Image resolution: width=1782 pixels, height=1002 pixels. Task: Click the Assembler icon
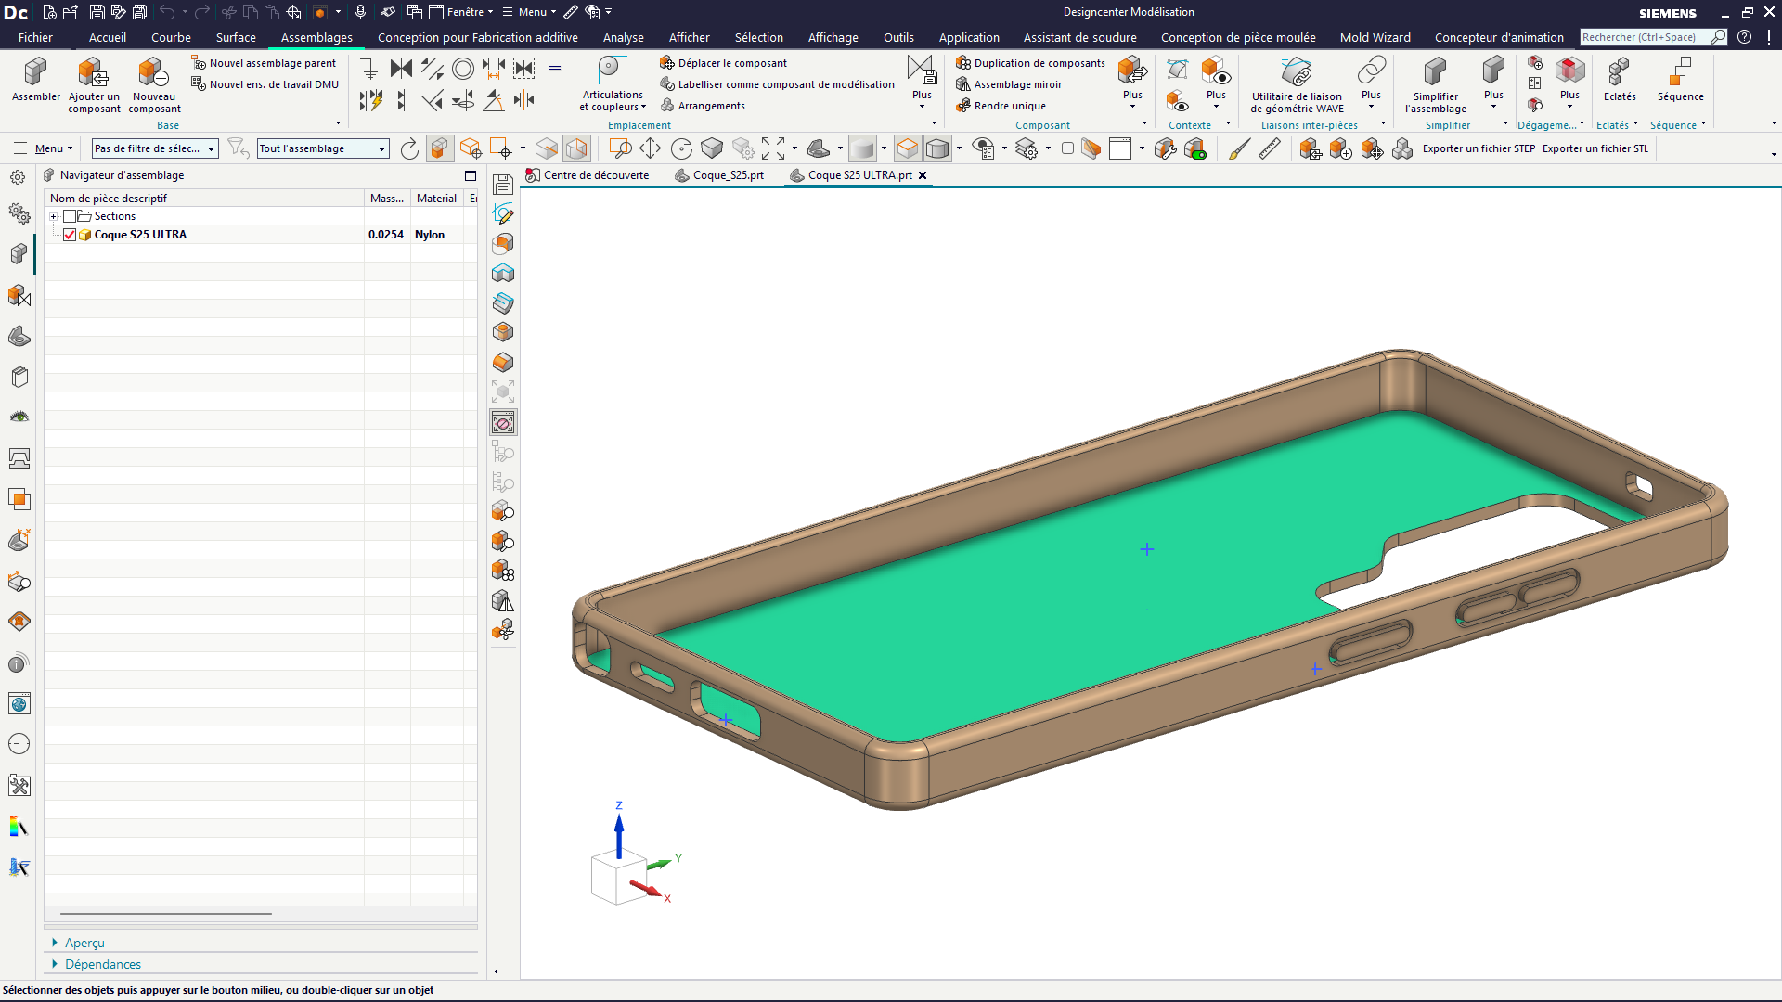35,80
